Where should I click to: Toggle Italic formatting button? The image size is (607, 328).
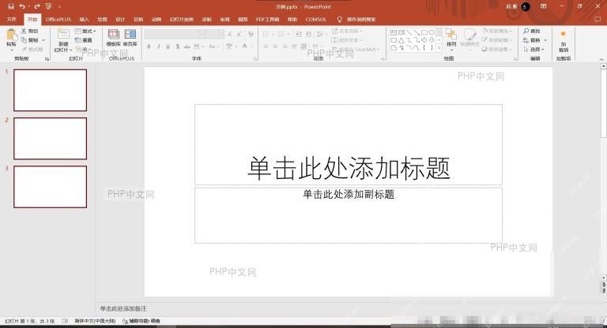pyautogui.click(x=158, y=47)
